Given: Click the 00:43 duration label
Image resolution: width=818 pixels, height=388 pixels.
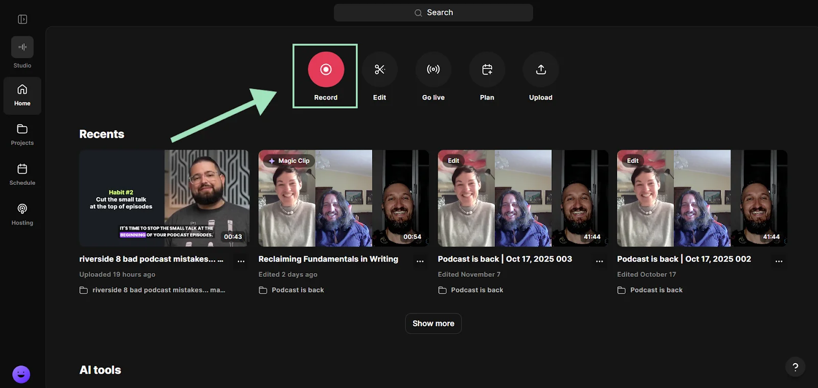Looking at the screenshot, I should click(x=233, y=237).
